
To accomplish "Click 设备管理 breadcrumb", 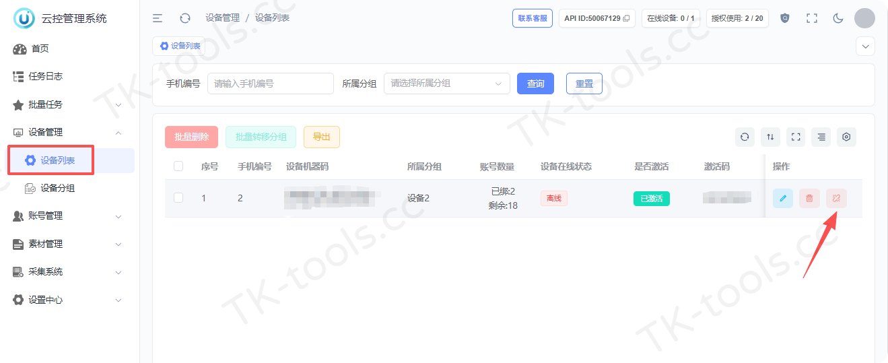I will click(x=223, y=18).
